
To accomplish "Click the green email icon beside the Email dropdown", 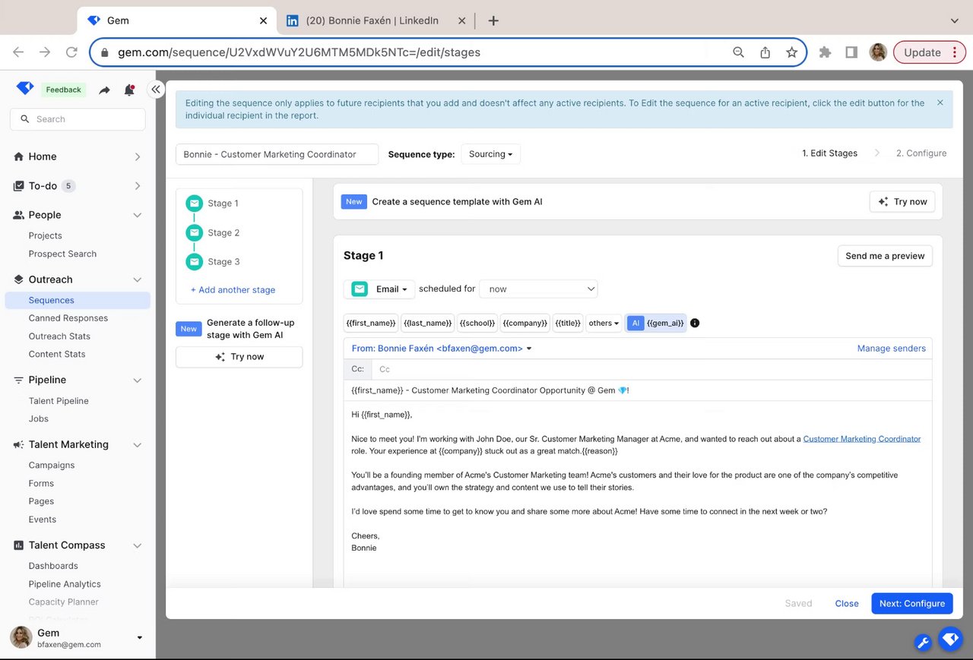I will pos(360,289).
